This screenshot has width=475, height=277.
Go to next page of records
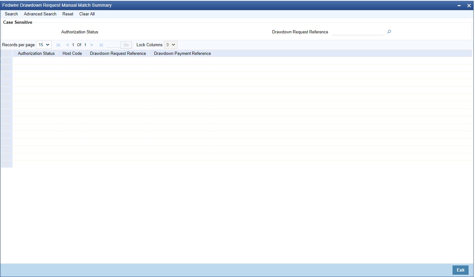click(92, 45)
